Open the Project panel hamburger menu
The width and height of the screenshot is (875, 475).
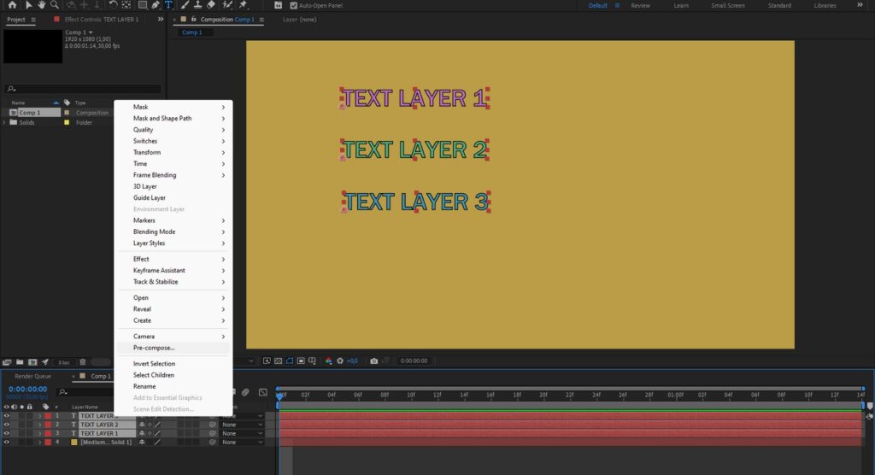[x=33, y=20]
